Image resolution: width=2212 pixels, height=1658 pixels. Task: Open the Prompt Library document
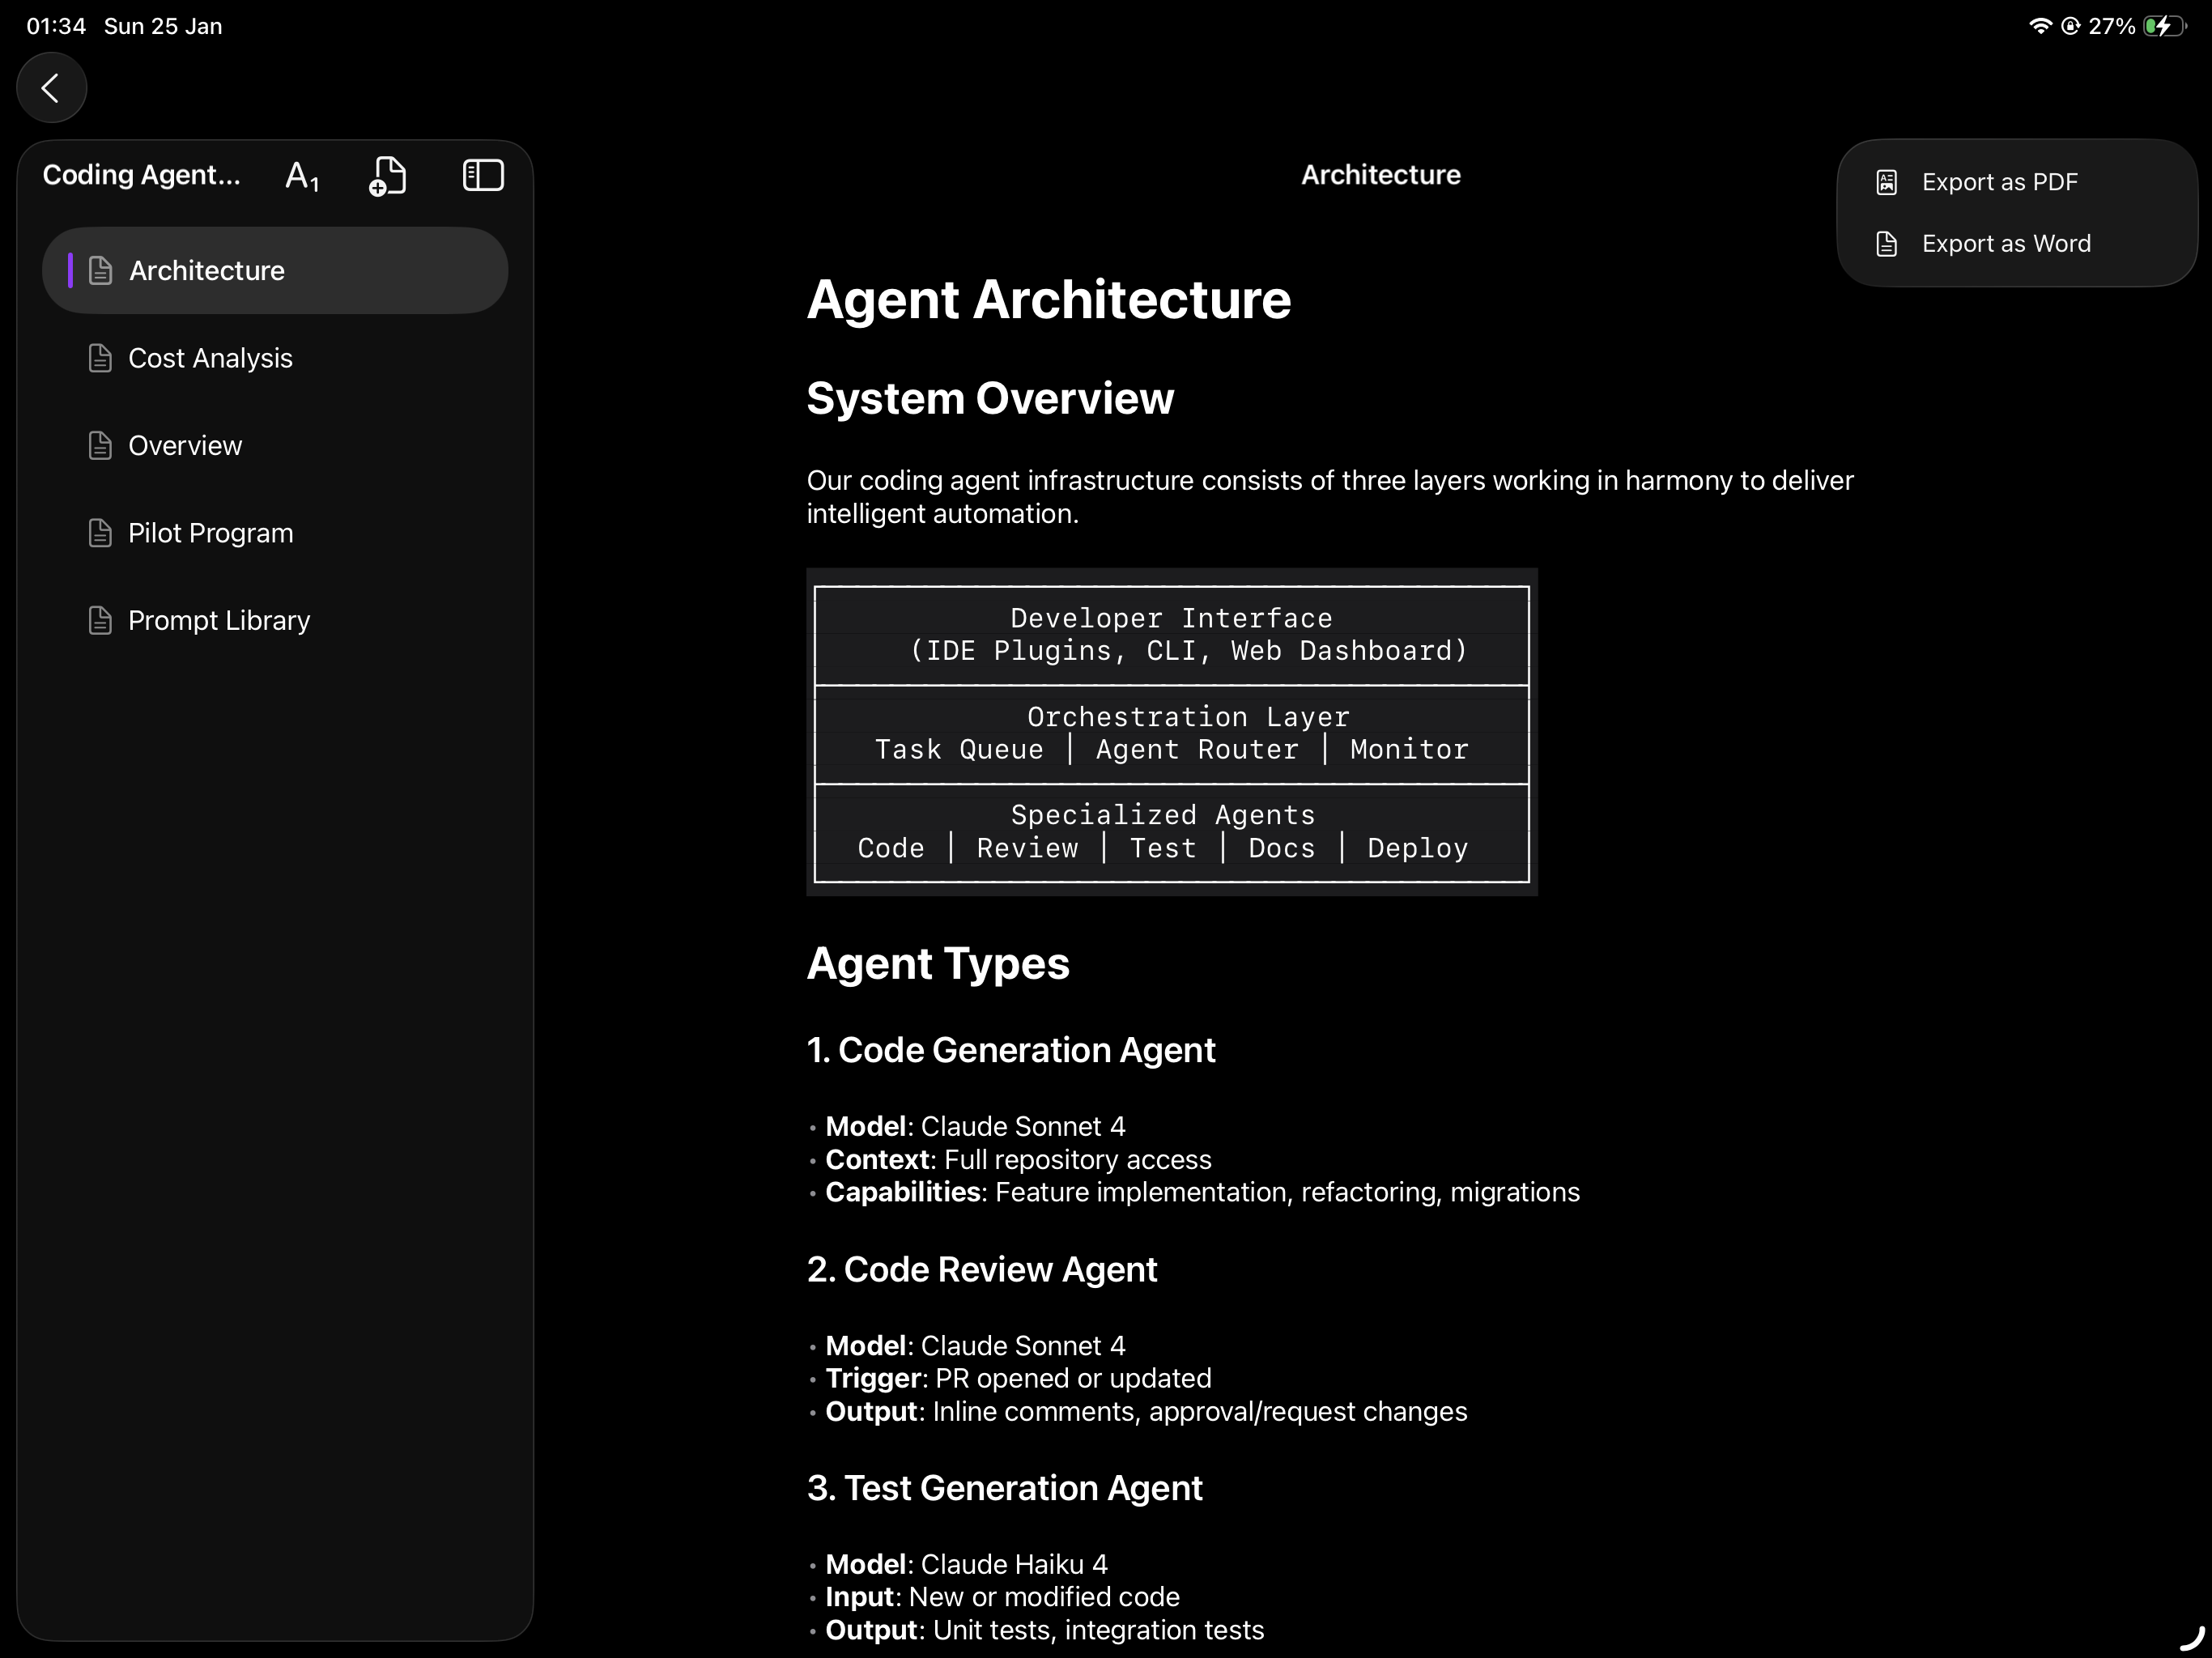coord(219,621)
